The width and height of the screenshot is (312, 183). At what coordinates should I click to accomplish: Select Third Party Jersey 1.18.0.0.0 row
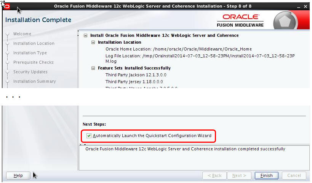134,82
